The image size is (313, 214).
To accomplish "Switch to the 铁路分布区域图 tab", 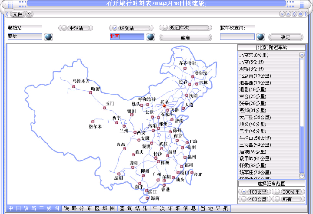I will click(89, 208).
